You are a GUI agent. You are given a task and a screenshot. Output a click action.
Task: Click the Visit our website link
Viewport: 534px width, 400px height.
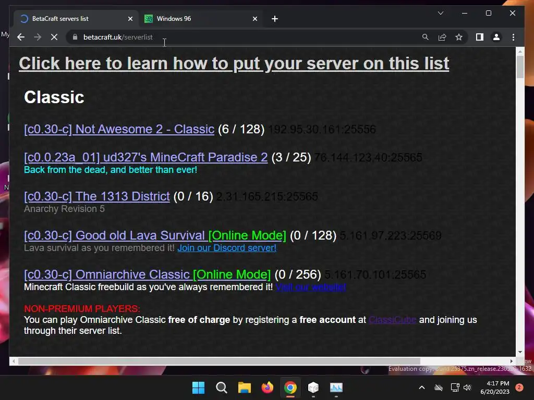tap(311, 287)
